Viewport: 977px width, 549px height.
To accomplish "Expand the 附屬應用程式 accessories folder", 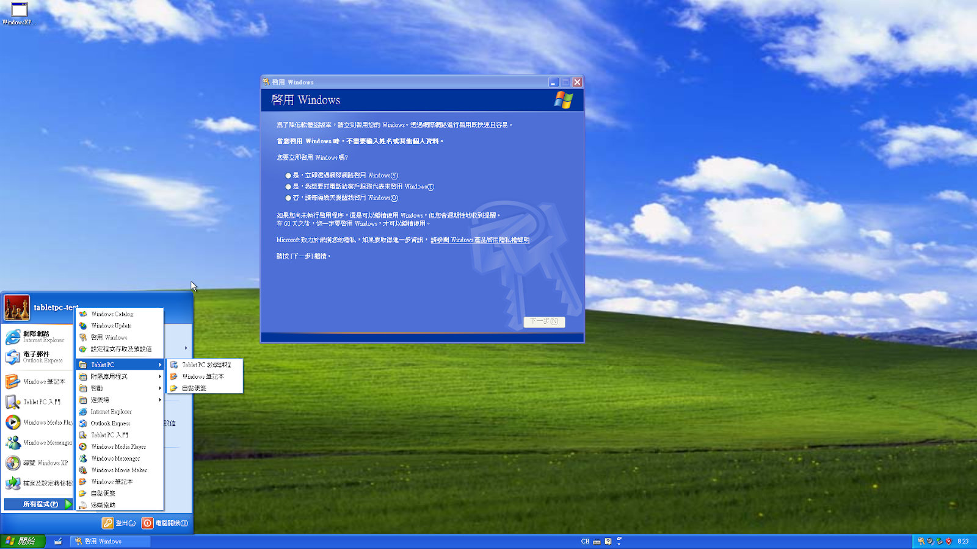I will click(120, 376).
